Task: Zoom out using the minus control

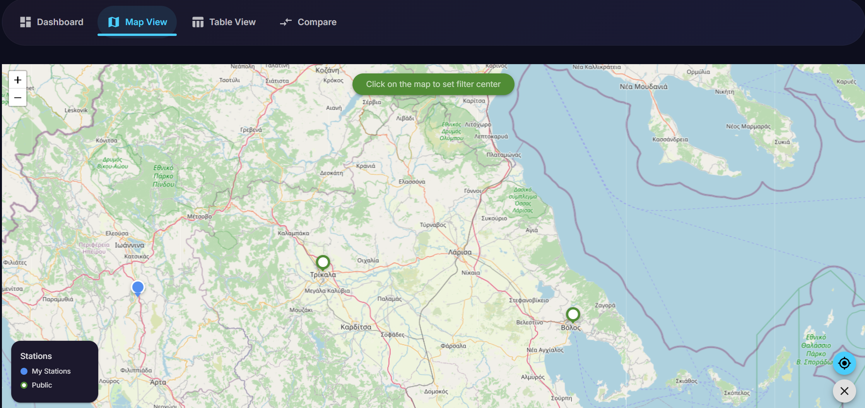Action: point(17,98)
